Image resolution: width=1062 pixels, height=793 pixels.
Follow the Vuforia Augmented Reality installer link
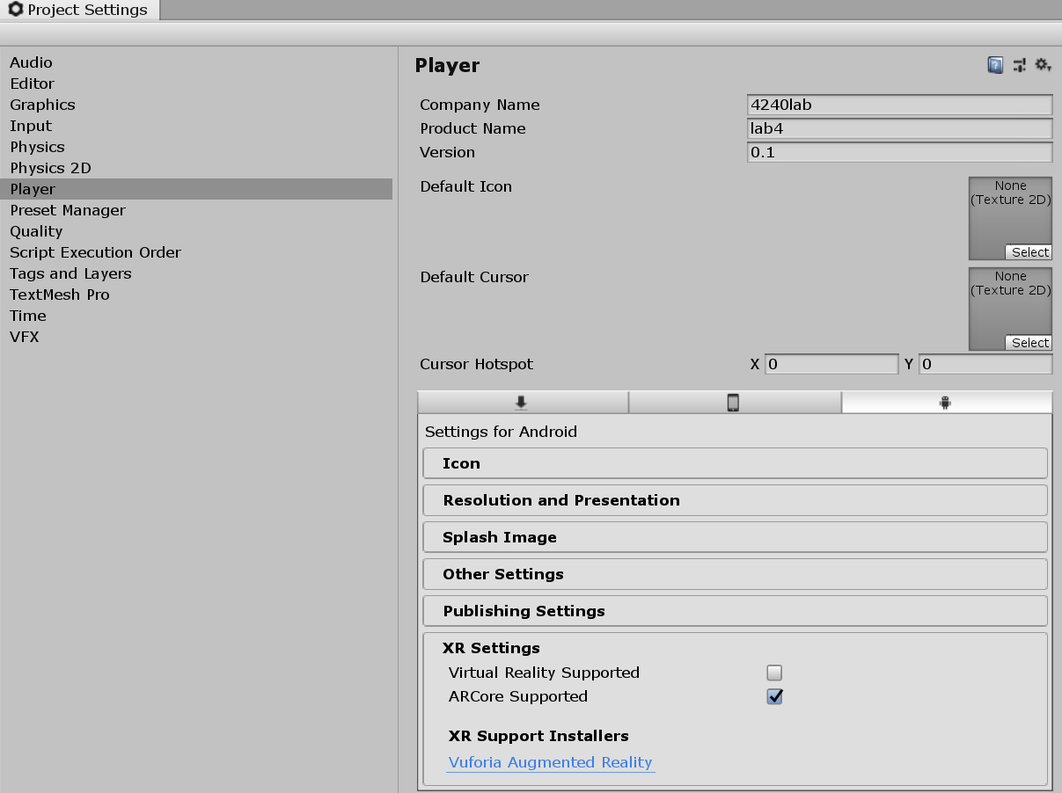550,762
